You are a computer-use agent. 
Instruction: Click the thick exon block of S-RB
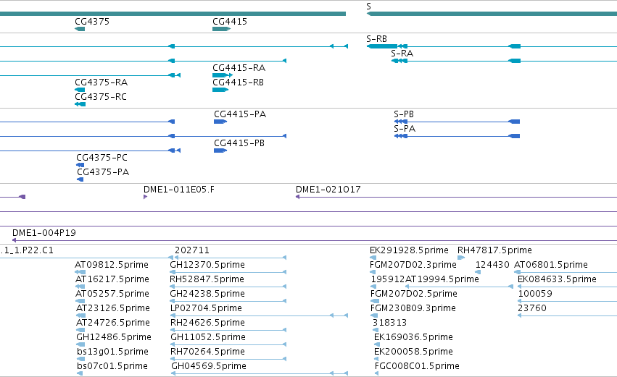tap(382, 46)
